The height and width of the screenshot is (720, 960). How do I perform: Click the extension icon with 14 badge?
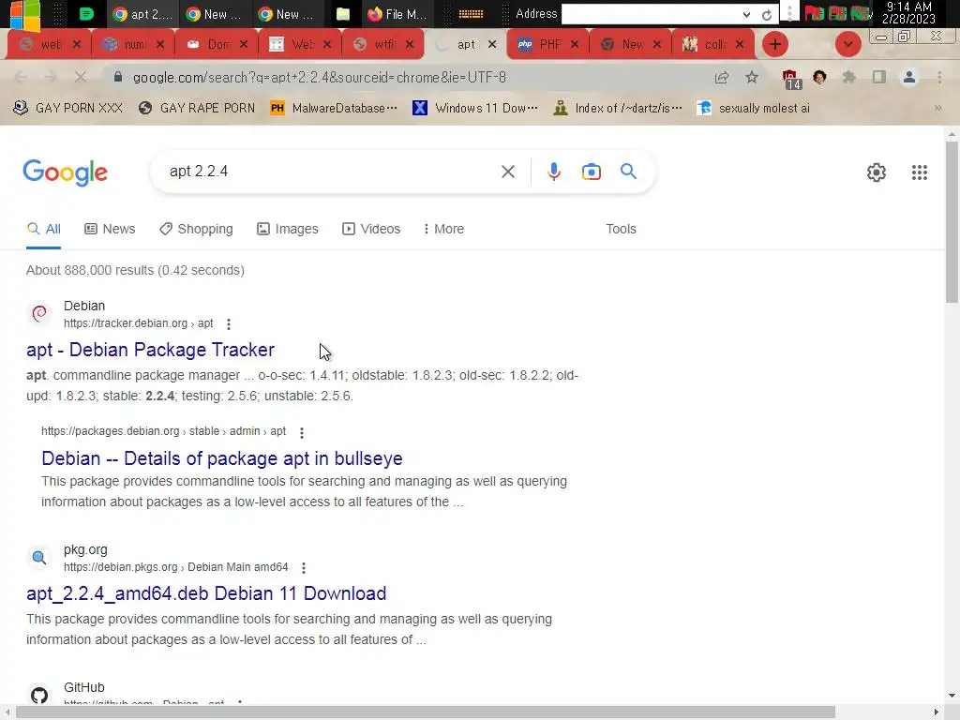tap(791, 79)
